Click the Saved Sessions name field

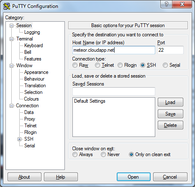tap(114, 91)
